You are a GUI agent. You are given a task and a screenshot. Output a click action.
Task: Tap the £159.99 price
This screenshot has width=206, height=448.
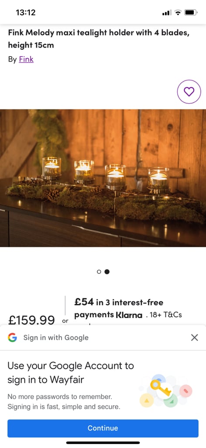tap(31, 320)
